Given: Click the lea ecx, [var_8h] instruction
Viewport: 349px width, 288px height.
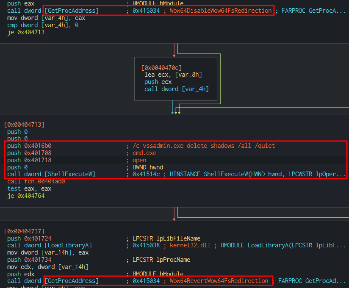Looking at the screenshot, I should tap(173, 75).
